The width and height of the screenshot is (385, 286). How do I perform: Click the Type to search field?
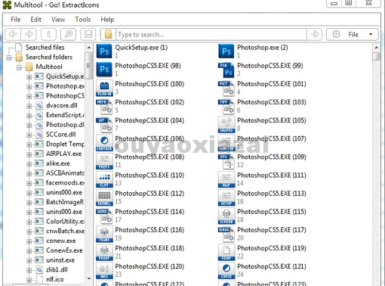(211, 34)
